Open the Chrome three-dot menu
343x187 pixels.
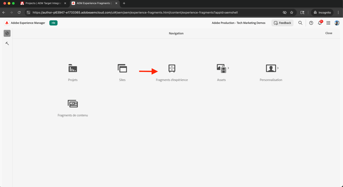click(x=338, y=12)
